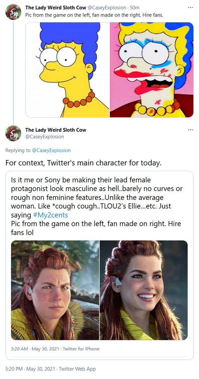Click the Twitter Web App source label
The image size is (199, 379).
(x=77, y=369)
